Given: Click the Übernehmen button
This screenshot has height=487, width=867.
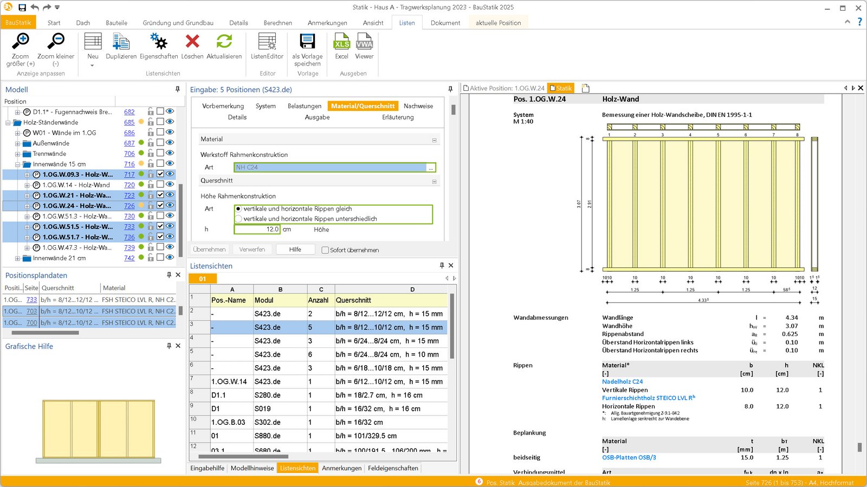Looking at the screenshot, I should [x=209, y=249].
